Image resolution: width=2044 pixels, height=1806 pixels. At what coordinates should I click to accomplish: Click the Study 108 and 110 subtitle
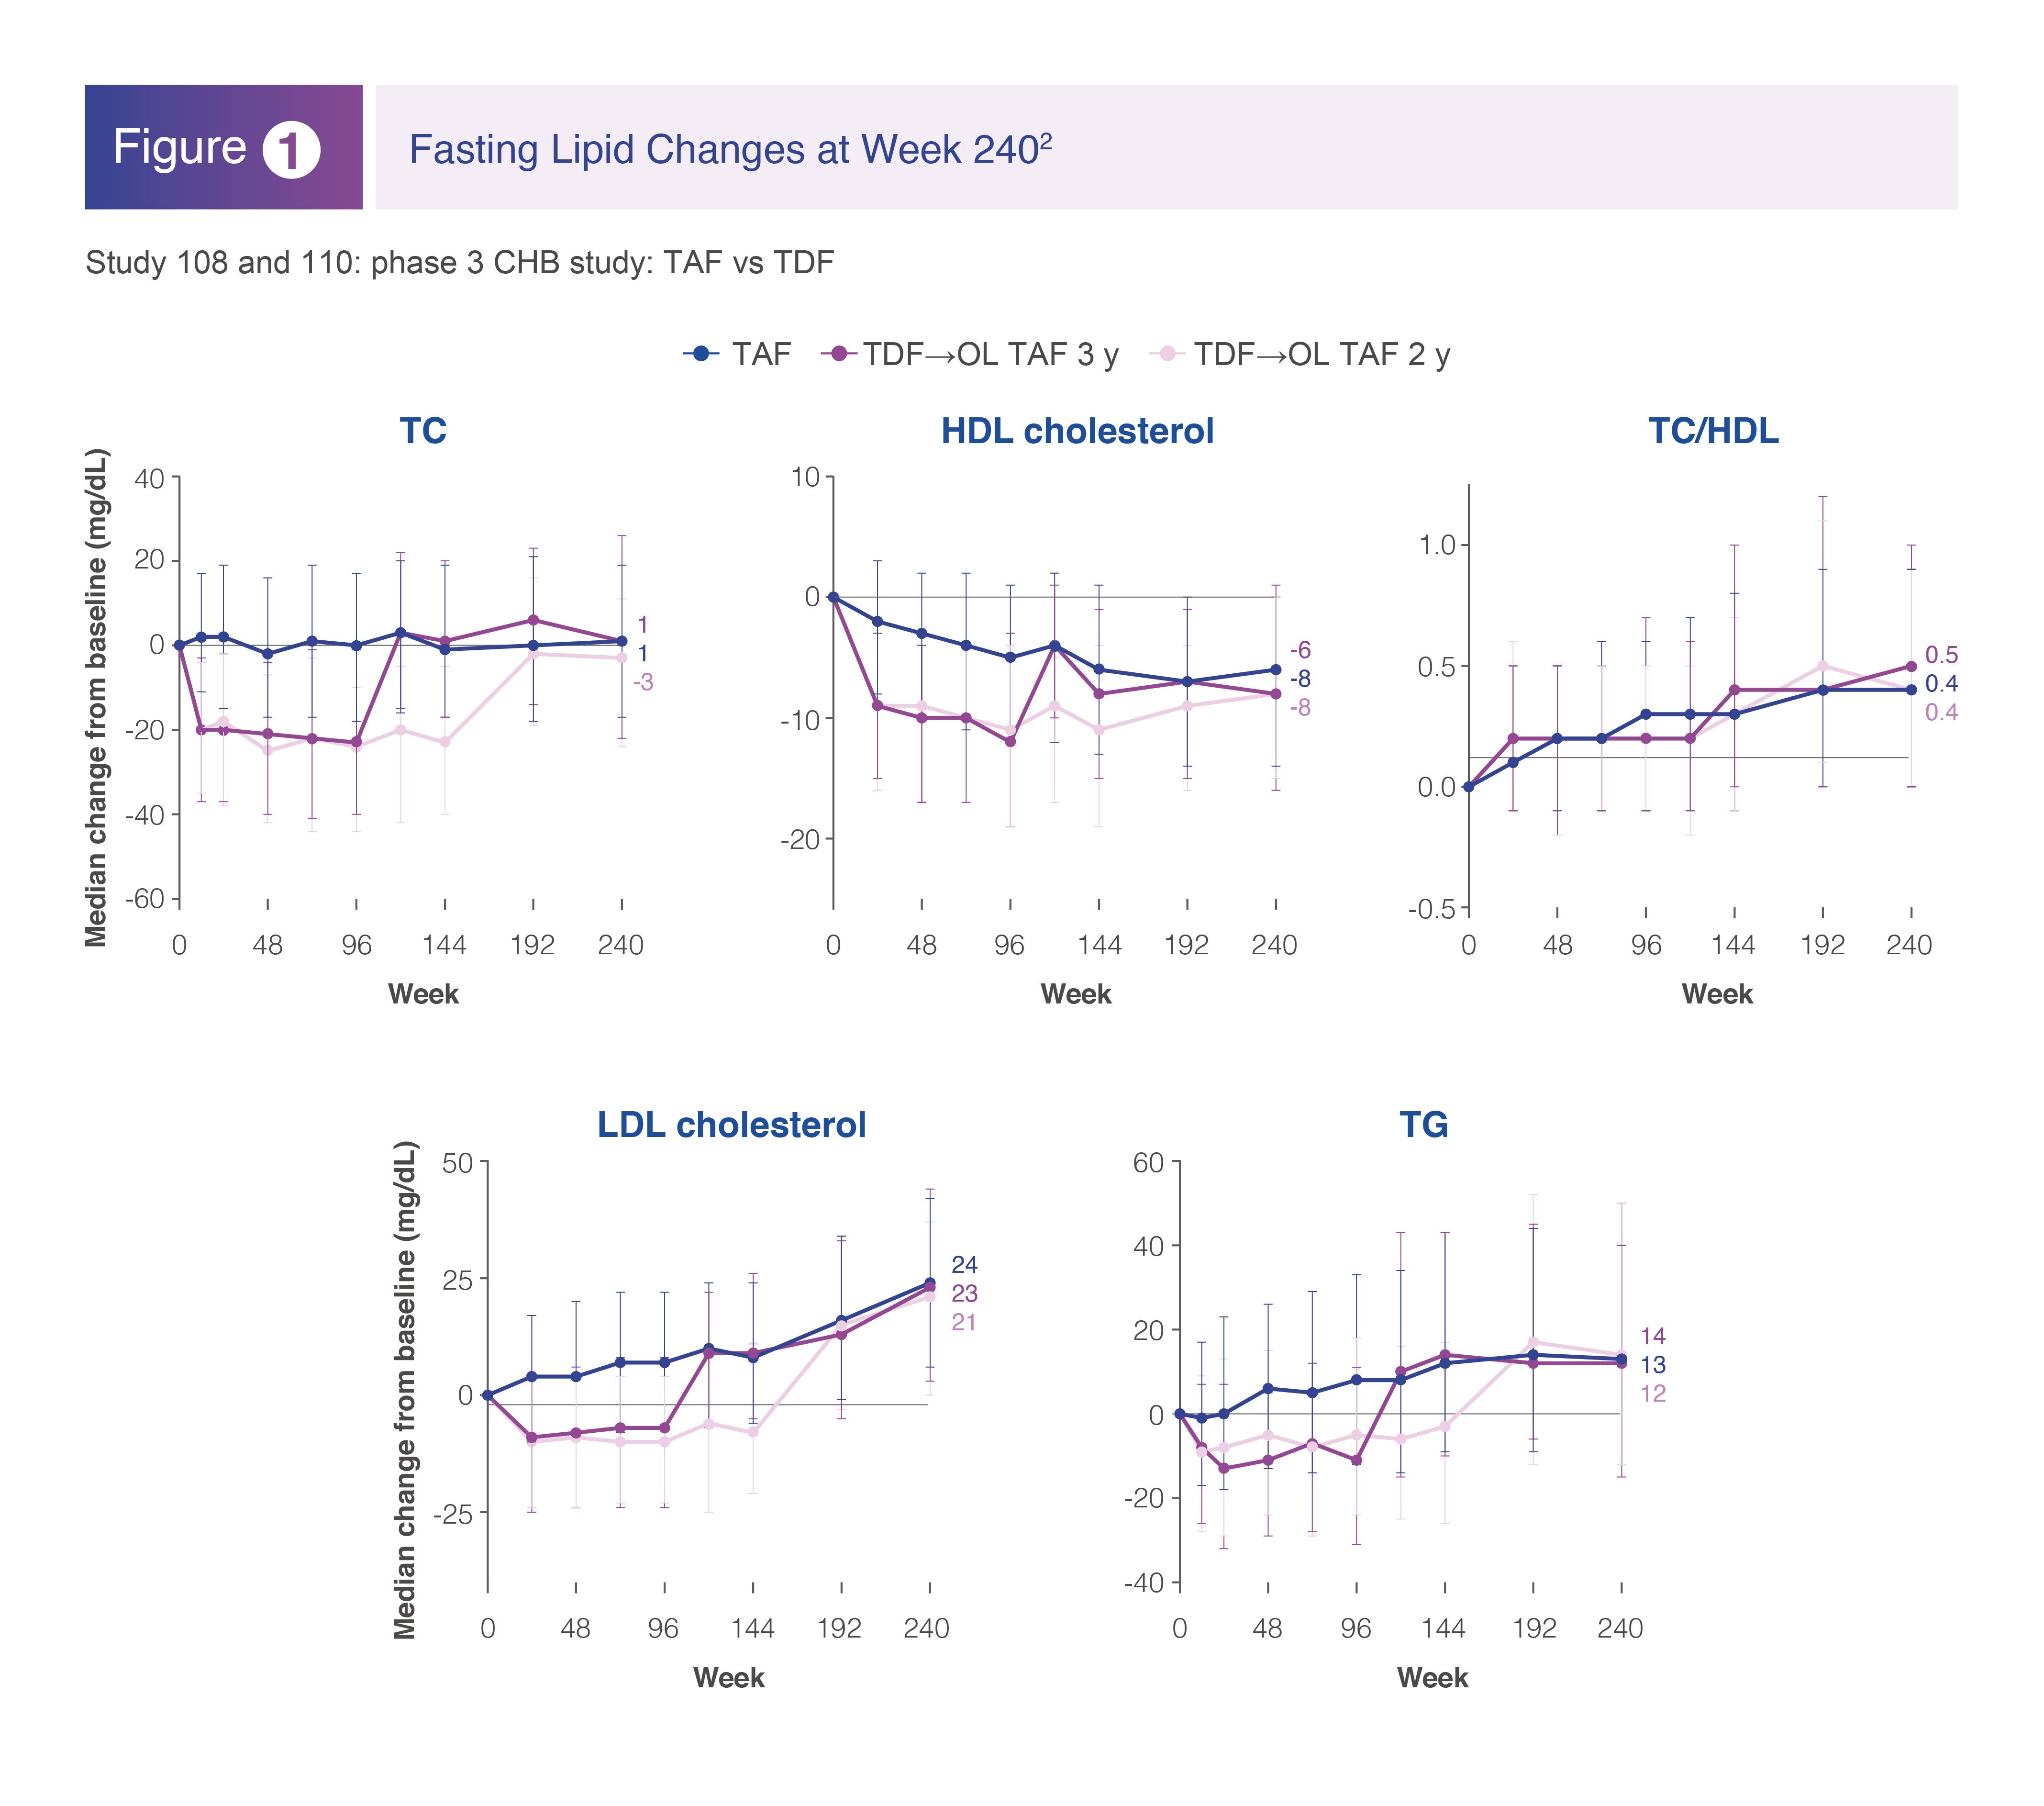[459, 263]
